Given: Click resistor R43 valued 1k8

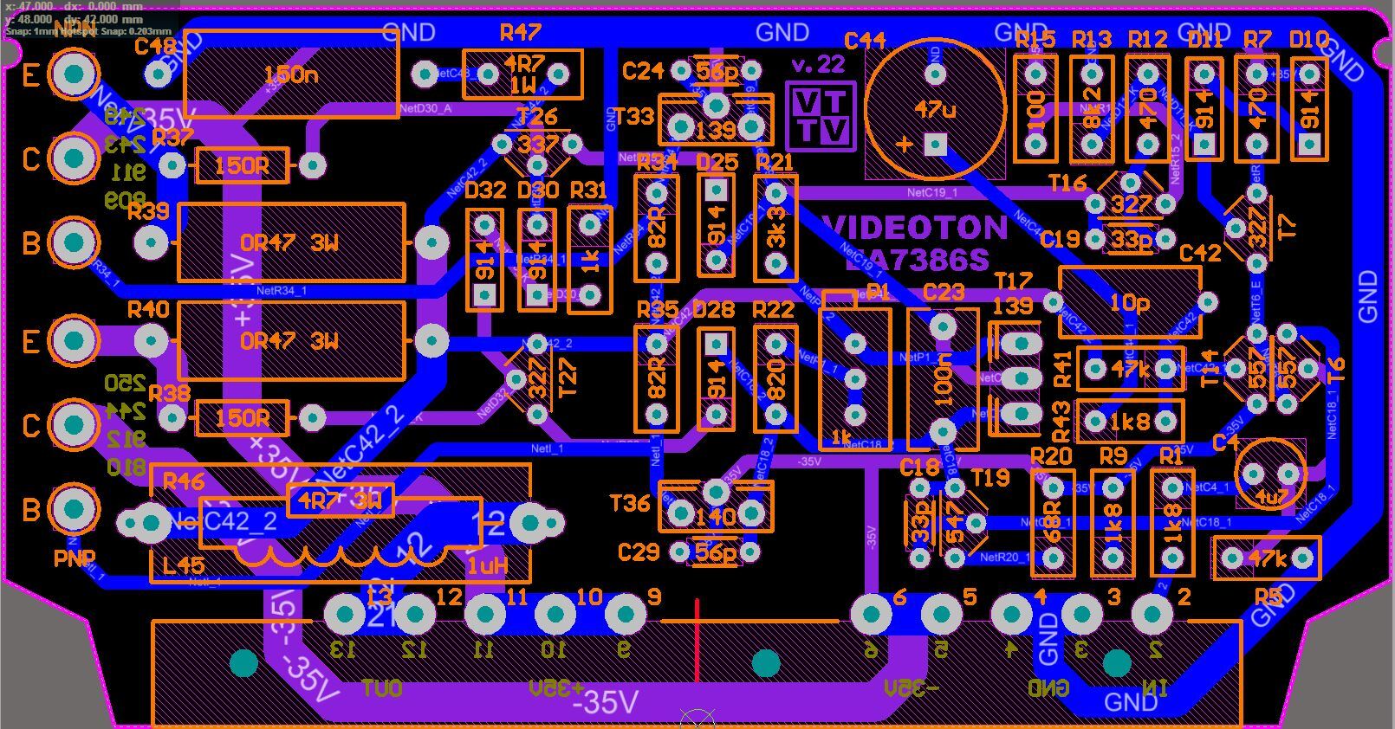Looking at the screenshot, I should 1130,423.
